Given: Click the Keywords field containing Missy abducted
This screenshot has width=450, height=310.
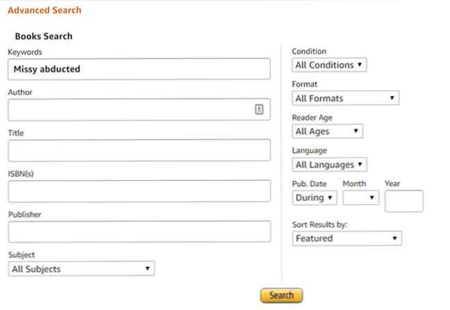Looking at the screenshot, I should coord(139,69).
